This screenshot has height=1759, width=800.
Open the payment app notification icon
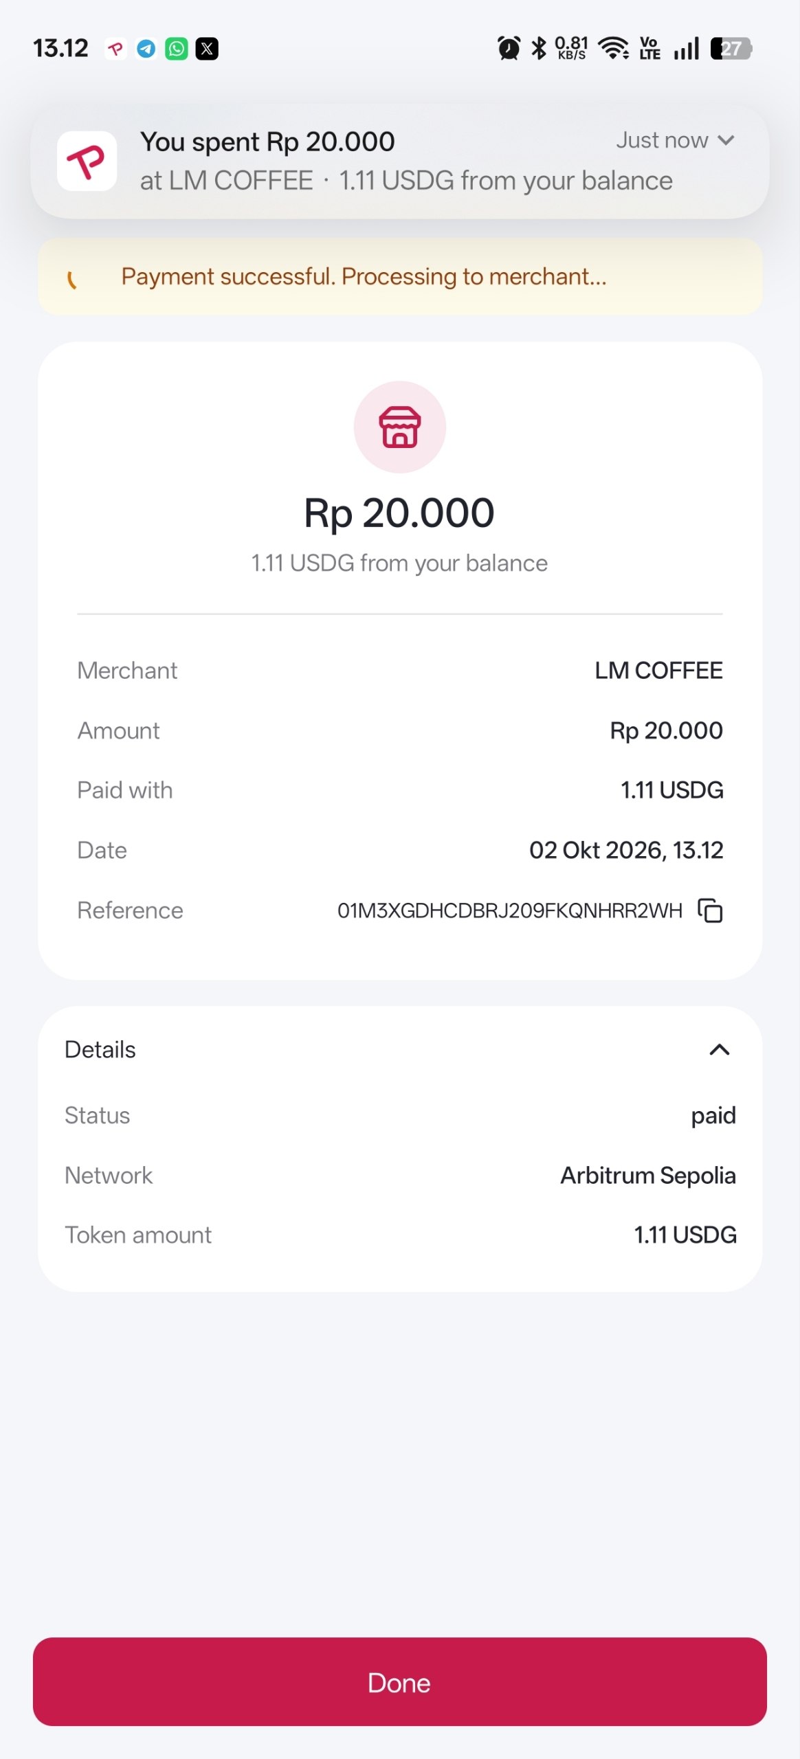pos(87,161)
